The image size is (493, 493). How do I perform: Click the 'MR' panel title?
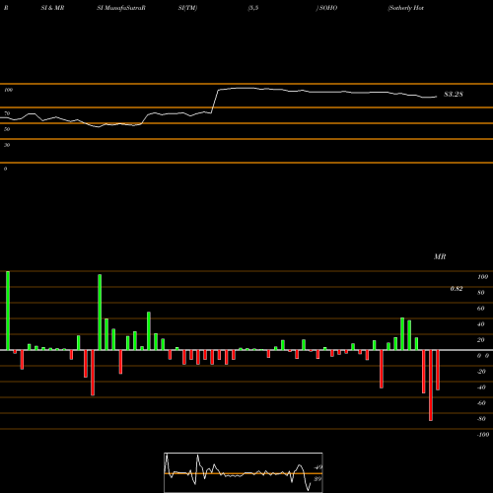tap(440, 256)
